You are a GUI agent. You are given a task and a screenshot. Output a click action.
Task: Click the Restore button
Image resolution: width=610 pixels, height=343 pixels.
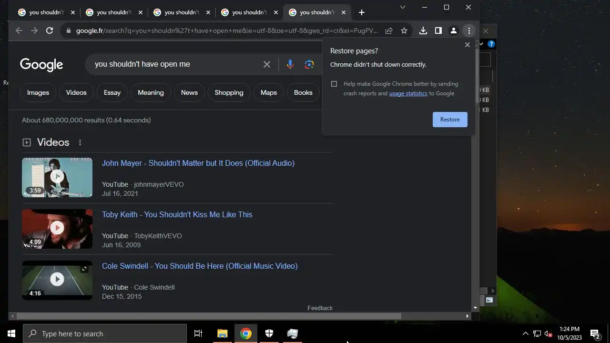(450, 120)
